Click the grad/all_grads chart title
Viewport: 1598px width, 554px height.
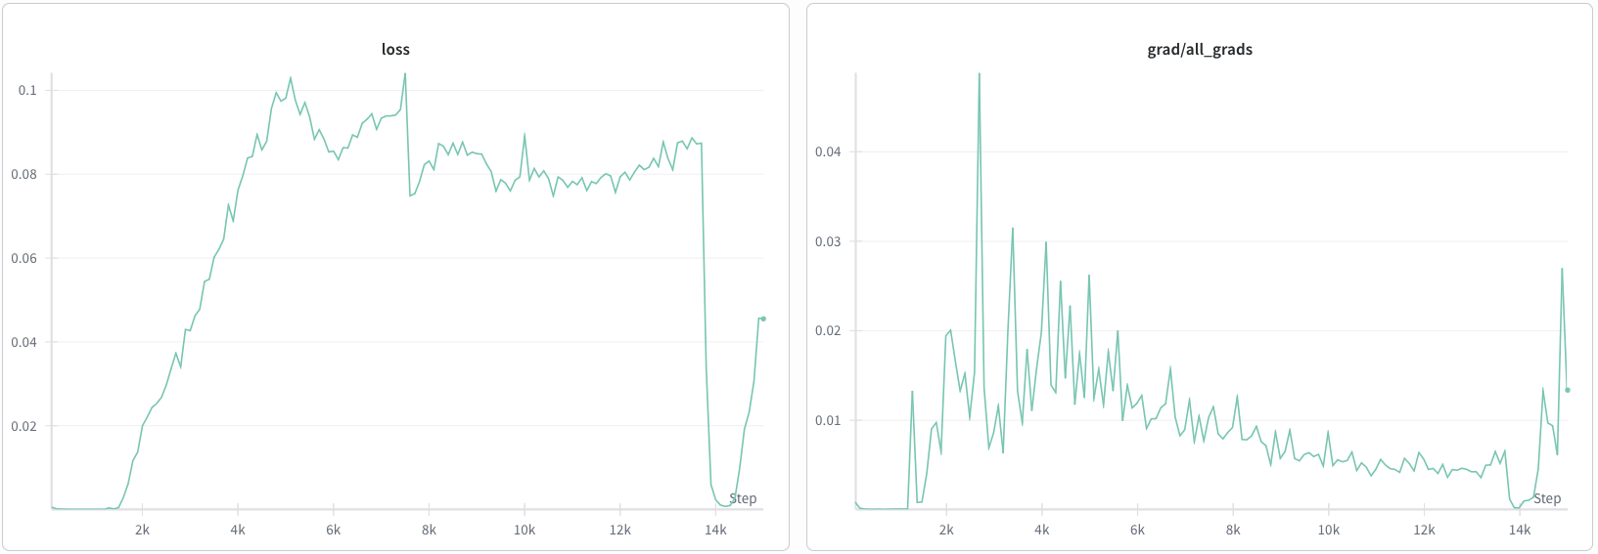[x=1199, y=50]
